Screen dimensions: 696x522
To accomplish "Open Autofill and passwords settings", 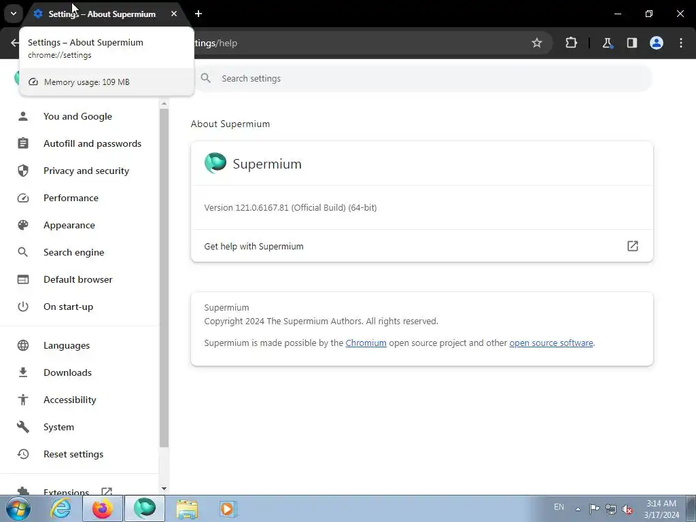I will coord(92,143).
